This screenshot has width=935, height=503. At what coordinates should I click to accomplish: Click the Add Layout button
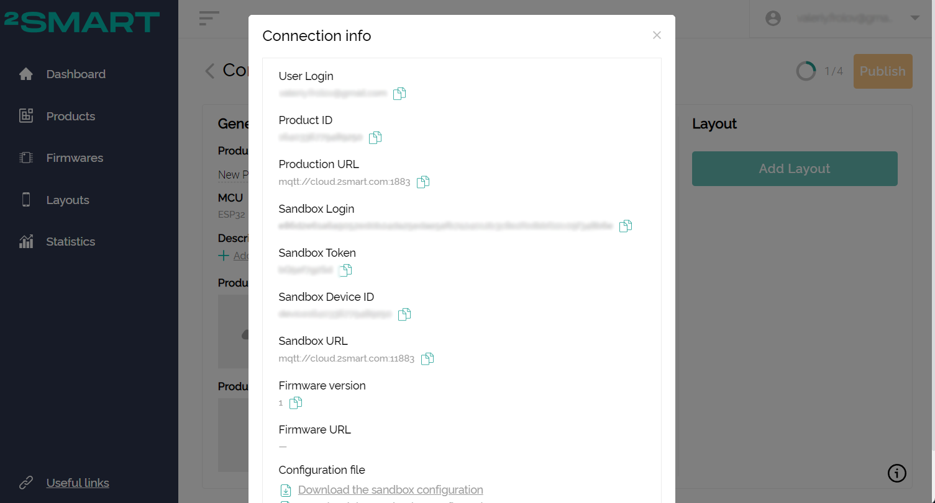click(x=795, y=169)
